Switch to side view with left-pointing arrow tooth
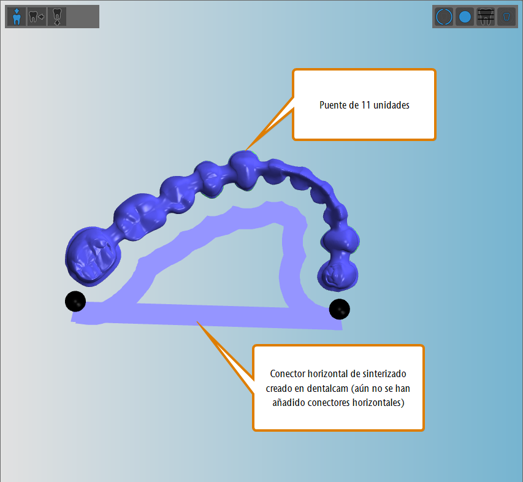This screenshot has width=523, height=482. coord(37,17)
